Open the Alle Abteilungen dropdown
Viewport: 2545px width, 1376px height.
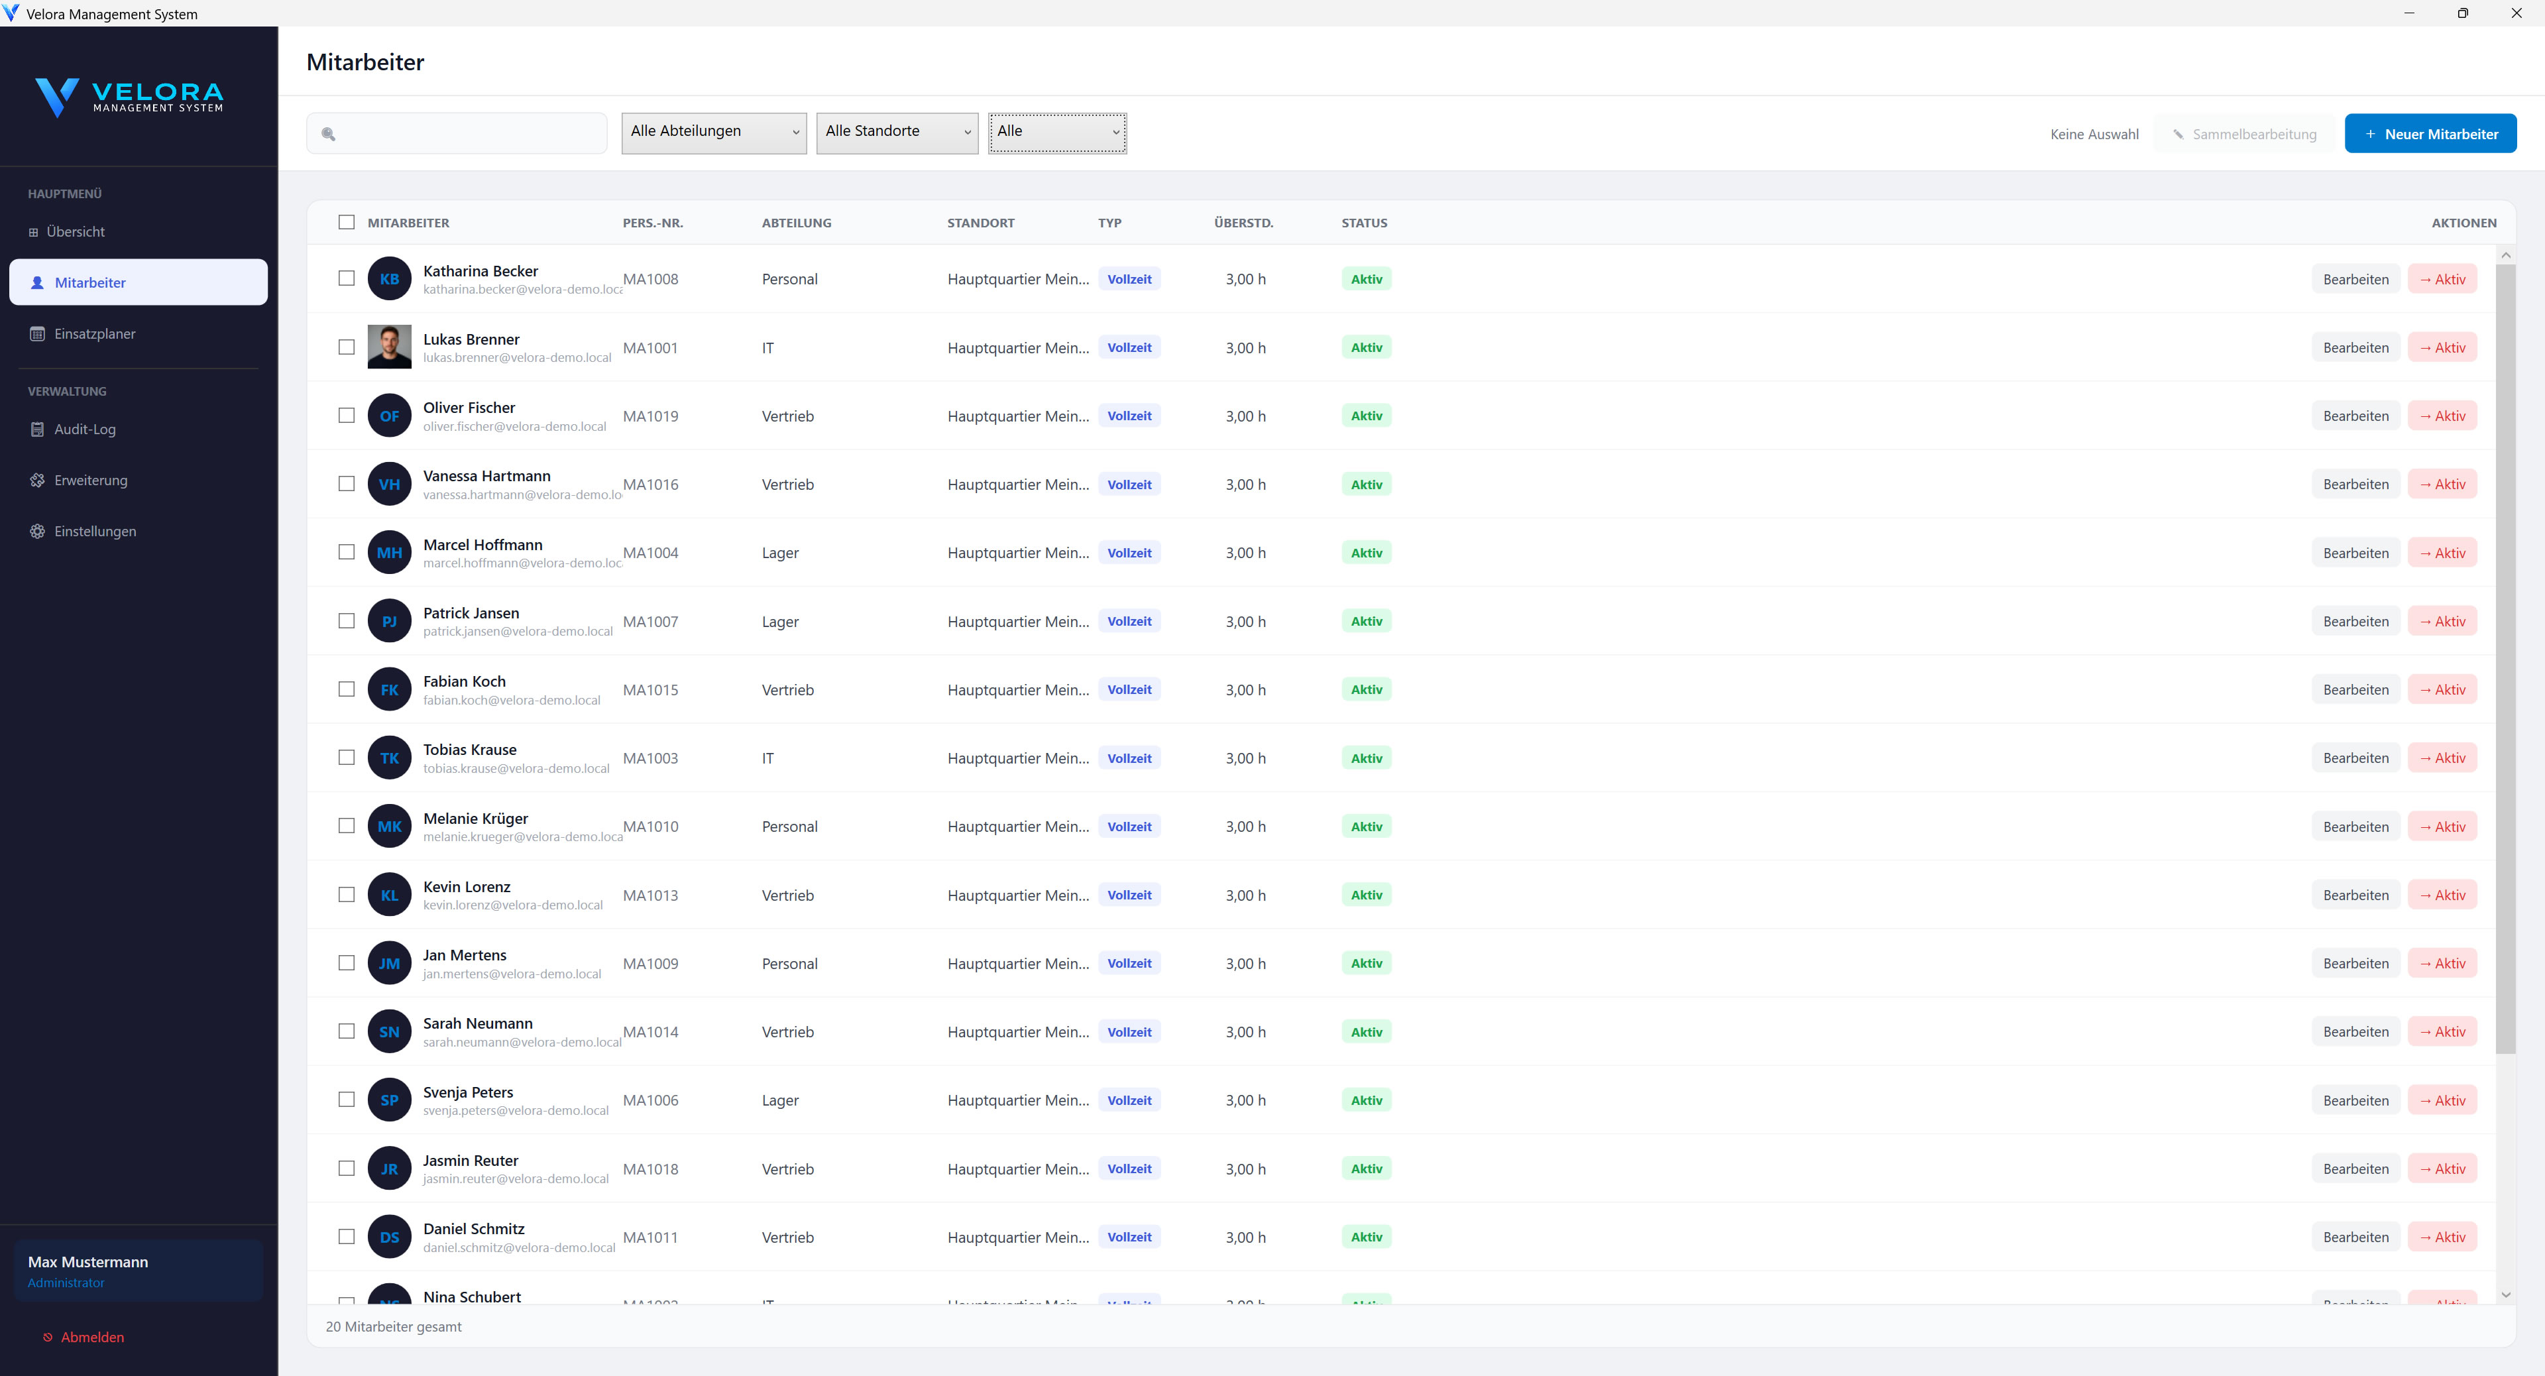click(713, 133)
